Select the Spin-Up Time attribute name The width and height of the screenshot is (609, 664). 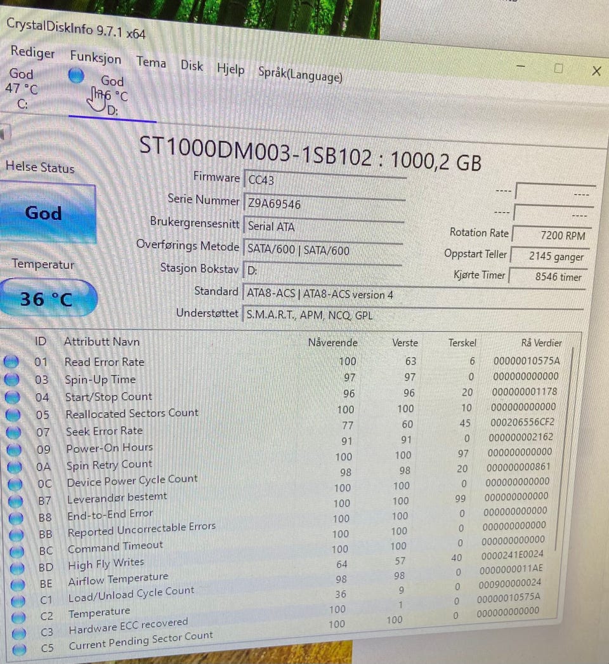(100, 380)
